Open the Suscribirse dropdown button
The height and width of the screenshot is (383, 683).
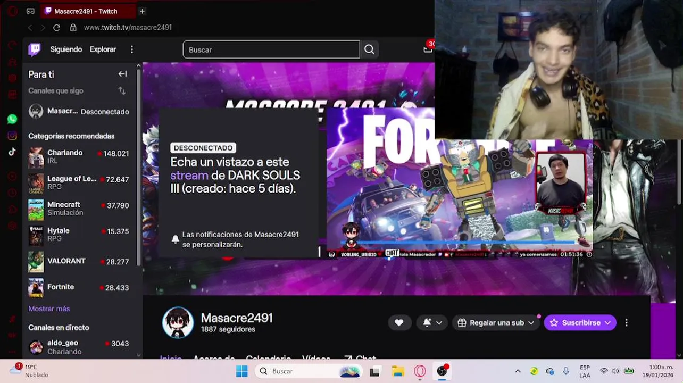pos(580,322)
